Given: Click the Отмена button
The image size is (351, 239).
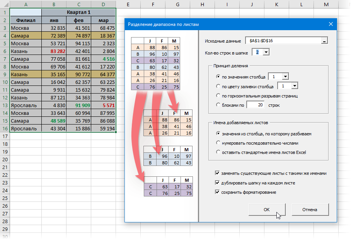Looking at the screenshot, I should coord(310,210).
